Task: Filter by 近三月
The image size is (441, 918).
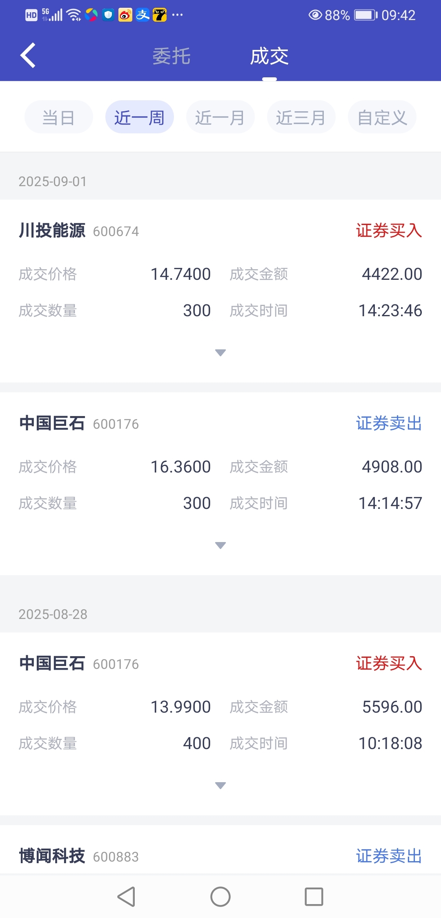Action: pyautogui.click(x=301, y=117)
